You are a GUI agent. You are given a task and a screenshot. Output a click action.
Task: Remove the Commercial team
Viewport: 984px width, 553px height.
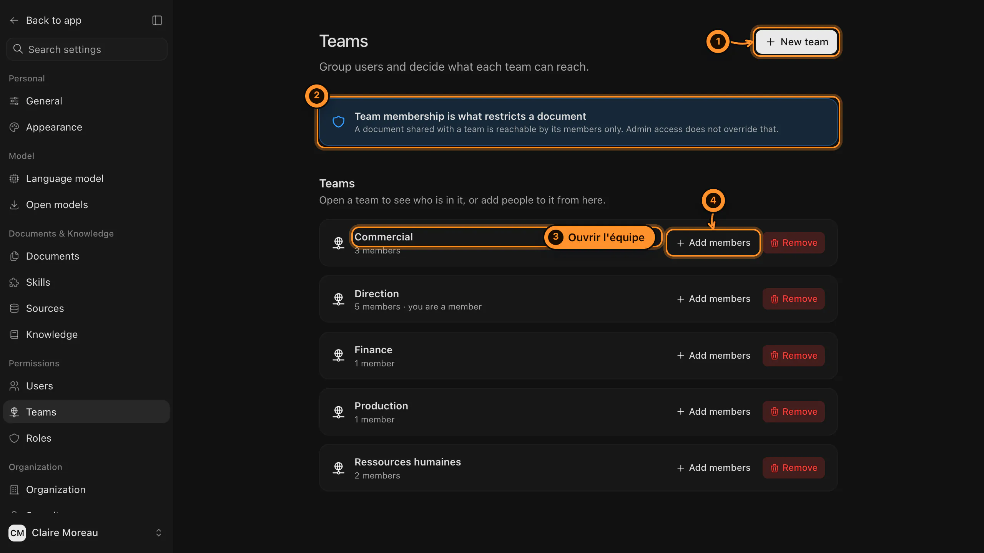pyautogui.click(x=794, y=243)
